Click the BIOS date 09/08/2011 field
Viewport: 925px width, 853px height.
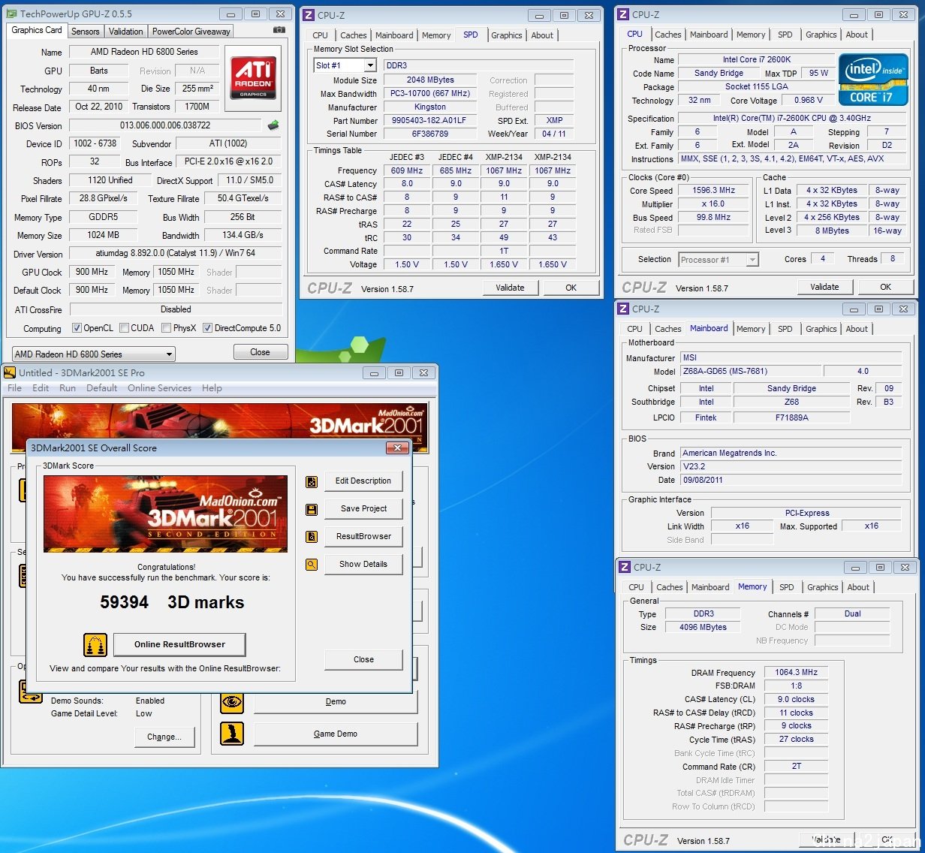click(x=791, y=481)
